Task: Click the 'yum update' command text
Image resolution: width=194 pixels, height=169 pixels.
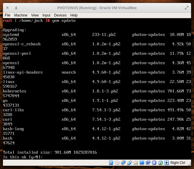Action: pos(64,21)
